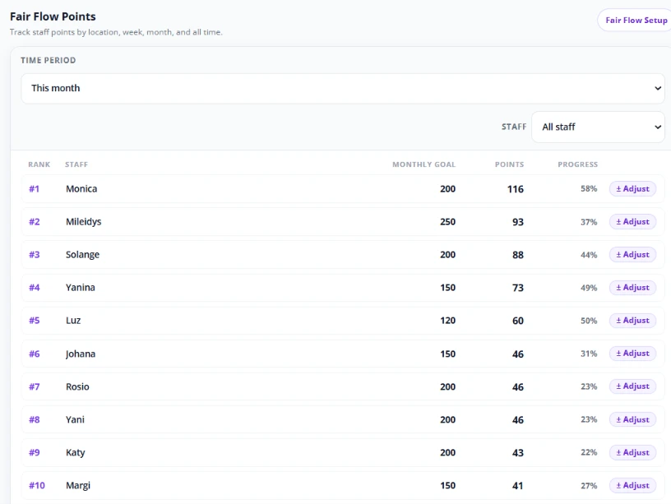The height and width of the screenshot is (504, 671).
Task: Click Yanina's points value 73
Action: [518, 288]
